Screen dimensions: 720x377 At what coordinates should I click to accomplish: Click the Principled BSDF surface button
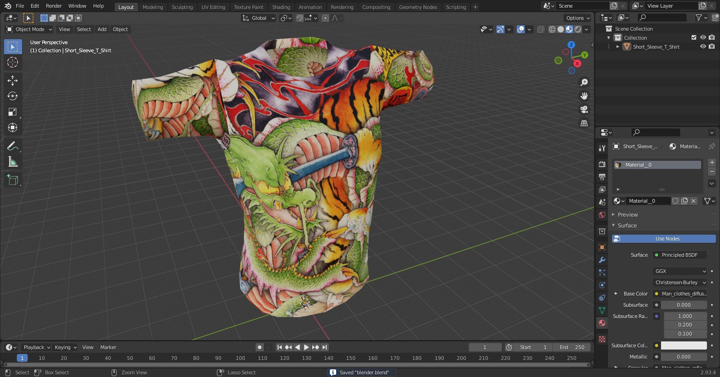click(x=679, y=255)
